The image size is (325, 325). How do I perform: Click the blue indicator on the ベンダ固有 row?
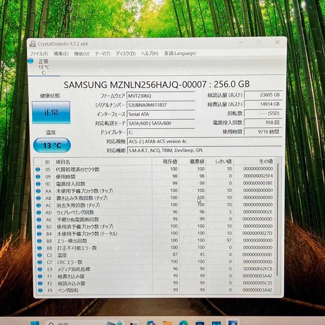[38, 290]
